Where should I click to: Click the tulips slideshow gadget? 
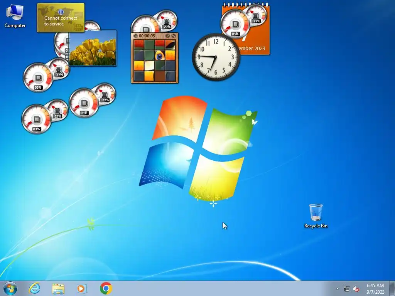[93, 48]
